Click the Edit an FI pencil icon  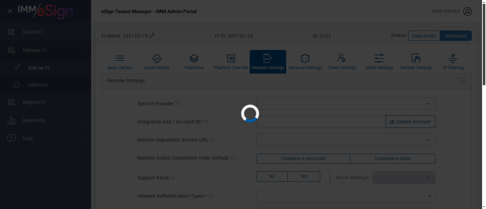(x=17, y=67)
